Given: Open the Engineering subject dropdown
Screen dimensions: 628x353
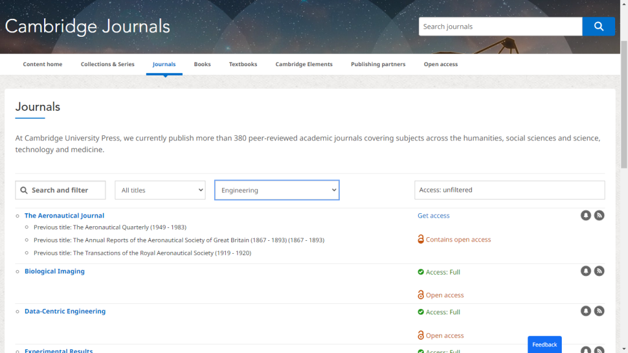Looking at the screenshot, I should pos(277,190).
